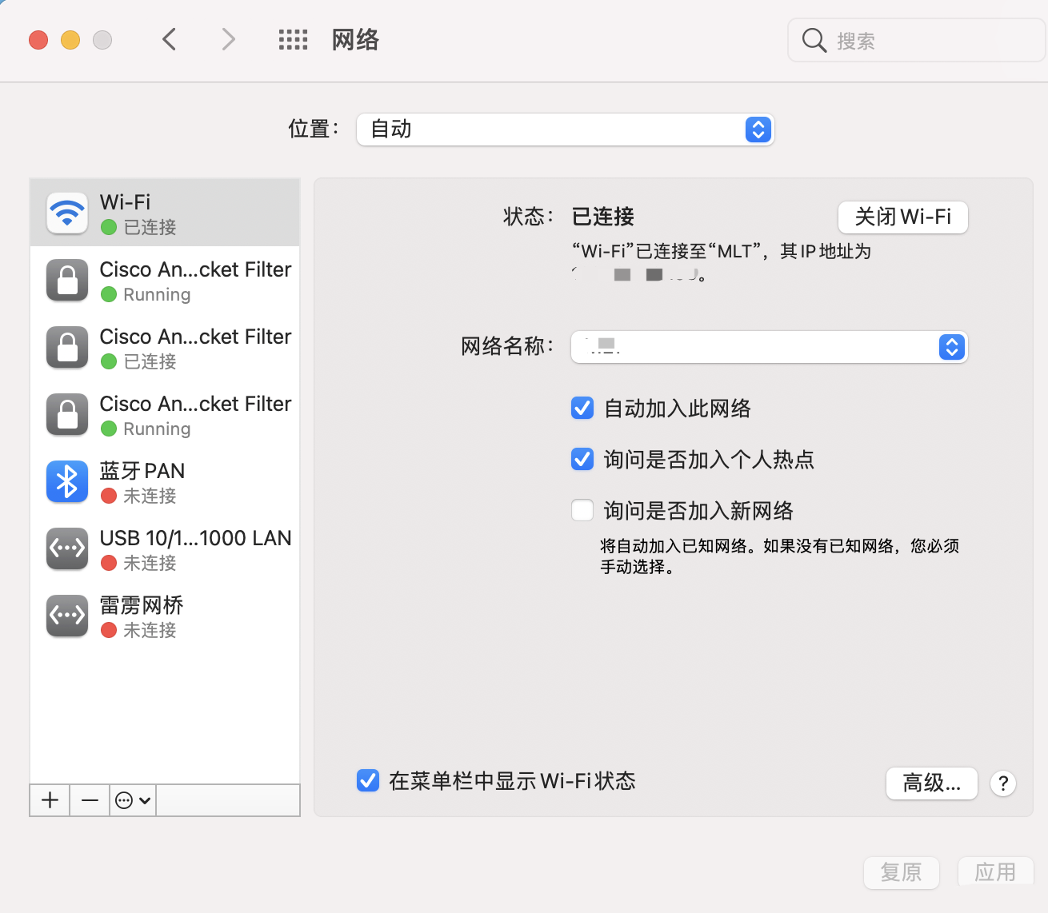This screenshot has width=1048, height=913.
Task: Select the USB 10/1...1000 LAN row
Action: (x=165, y=548)
